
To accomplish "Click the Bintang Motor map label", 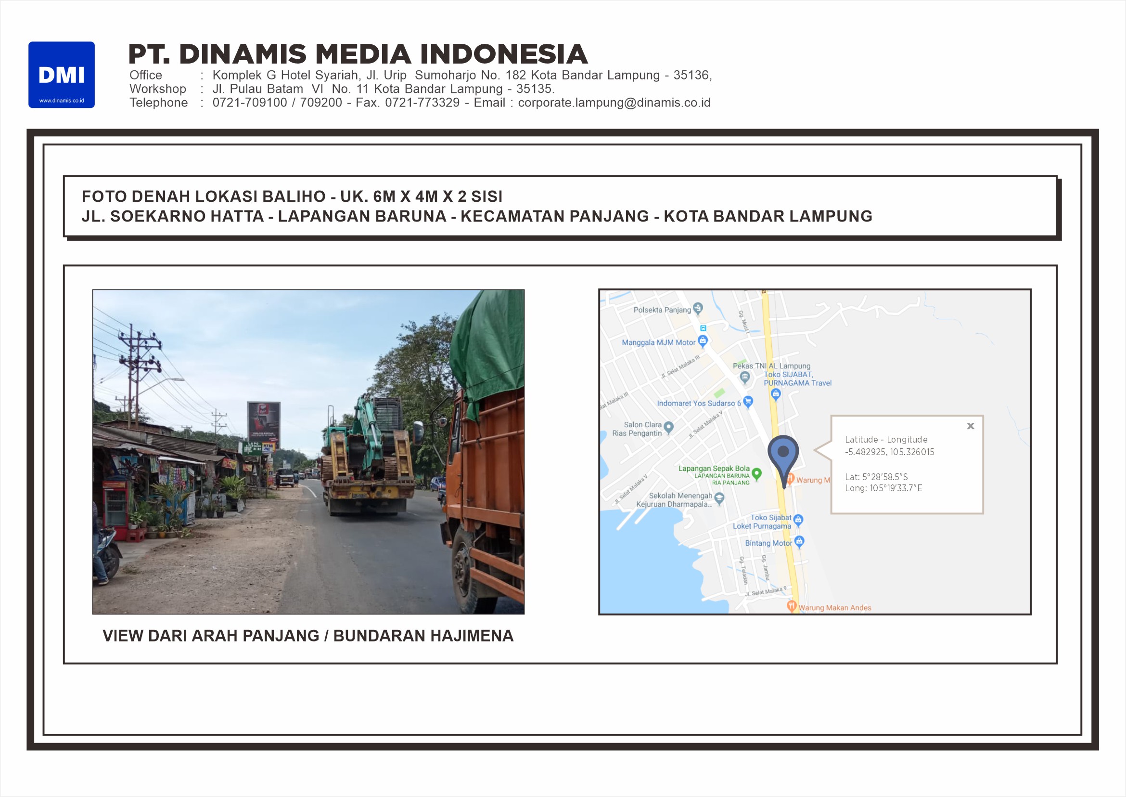I will [x=768, y=543].
